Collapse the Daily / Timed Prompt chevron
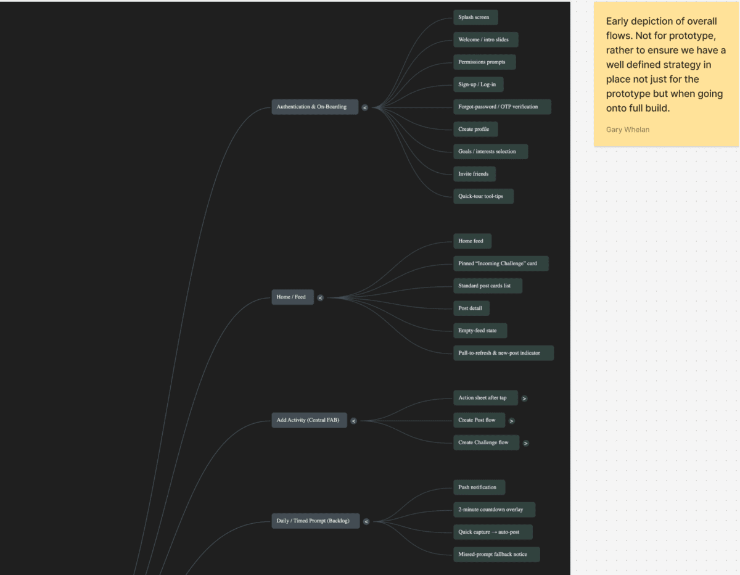 click(366, 521)
